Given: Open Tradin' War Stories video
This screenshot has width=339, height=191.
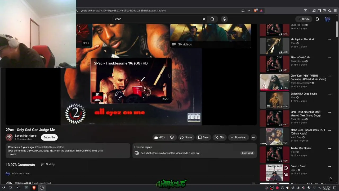Looking at the screenshot, I should tap(301, 148).
